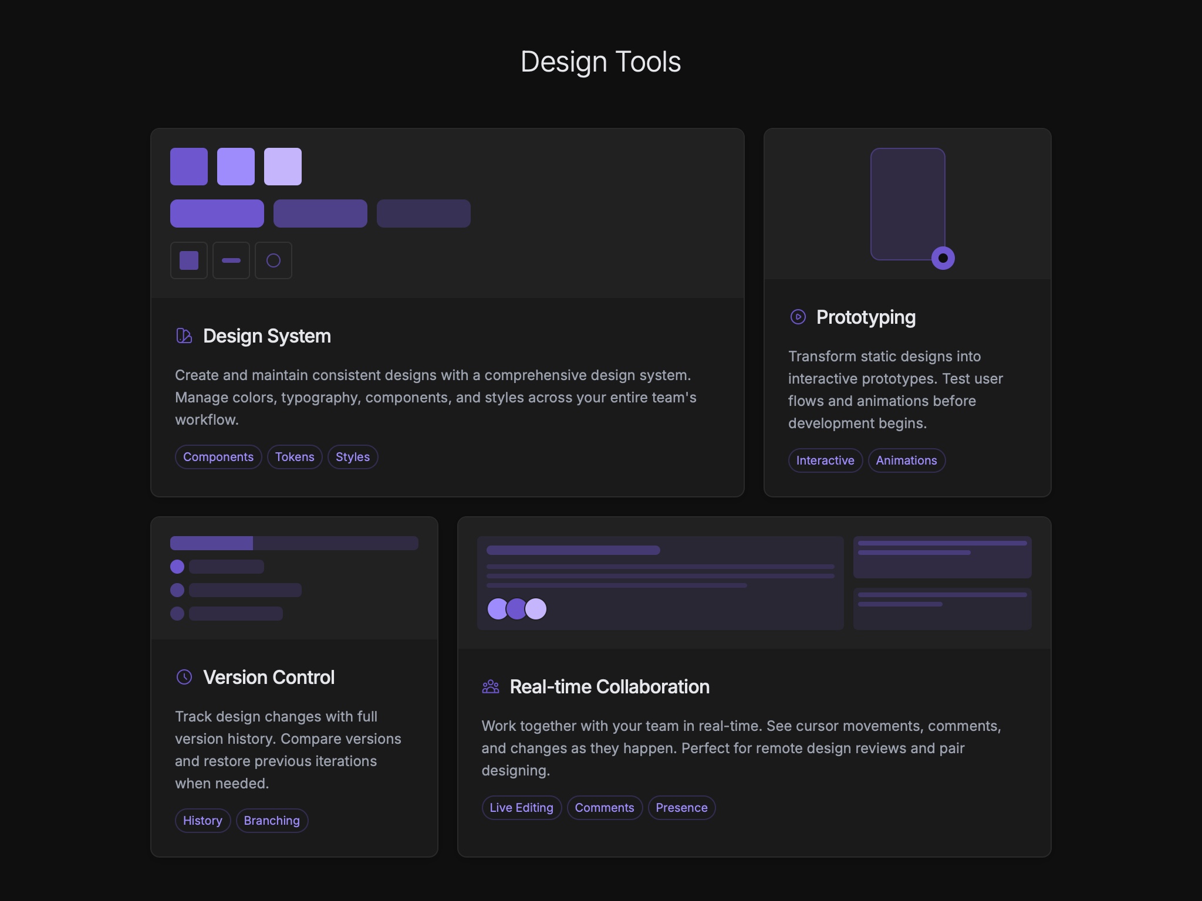This screenshot has width=1202, height=901.
Task: Toggle the Interactive tag in Prototyping card
Action: pos(825,460)
